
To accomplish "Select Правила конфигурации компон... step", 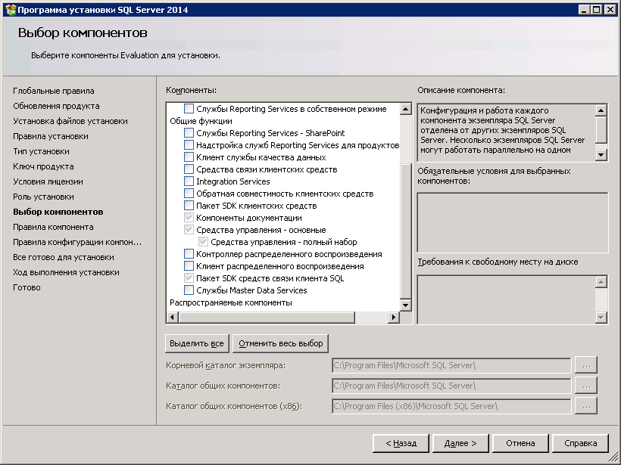I will click(x=76, y=242).
